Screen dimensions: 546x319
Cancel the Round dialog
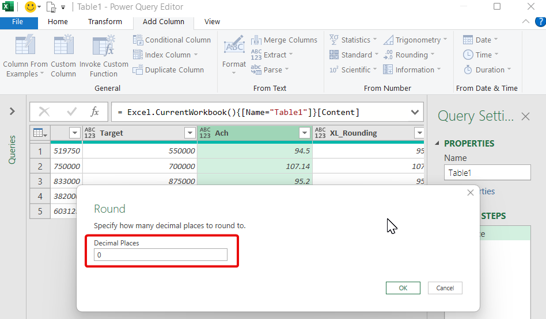[445, 288]
